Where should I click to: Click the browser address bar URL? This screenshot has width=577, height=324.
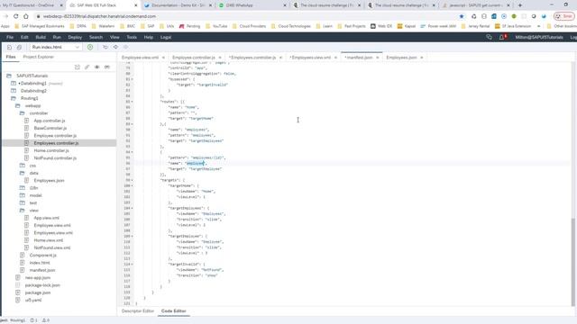[99, 16]
